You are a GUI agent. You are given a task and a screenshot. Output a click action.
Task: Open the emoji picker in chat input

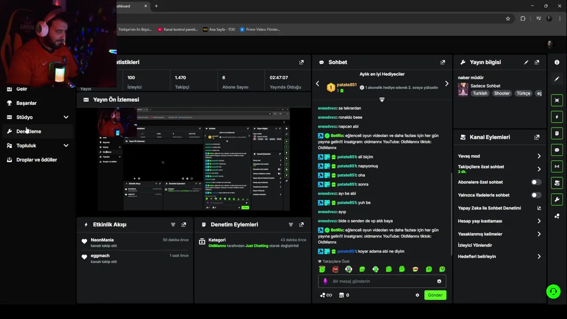click(439, 281)
